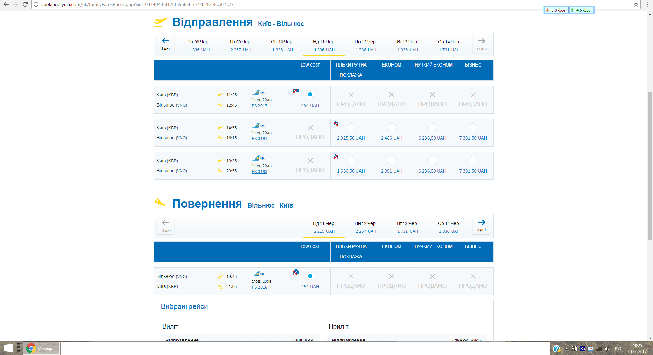Select 454 UAH low cost fare for 11:25 flight

[310, 95]
